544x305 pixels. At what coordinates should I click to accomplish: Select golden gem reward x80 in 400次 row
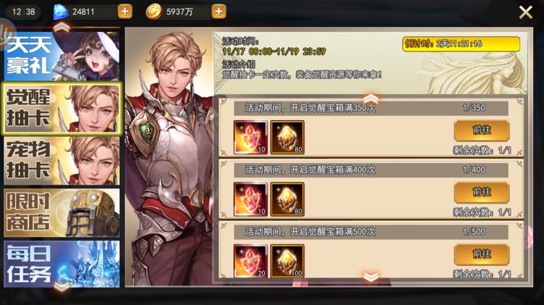[287, 199]
